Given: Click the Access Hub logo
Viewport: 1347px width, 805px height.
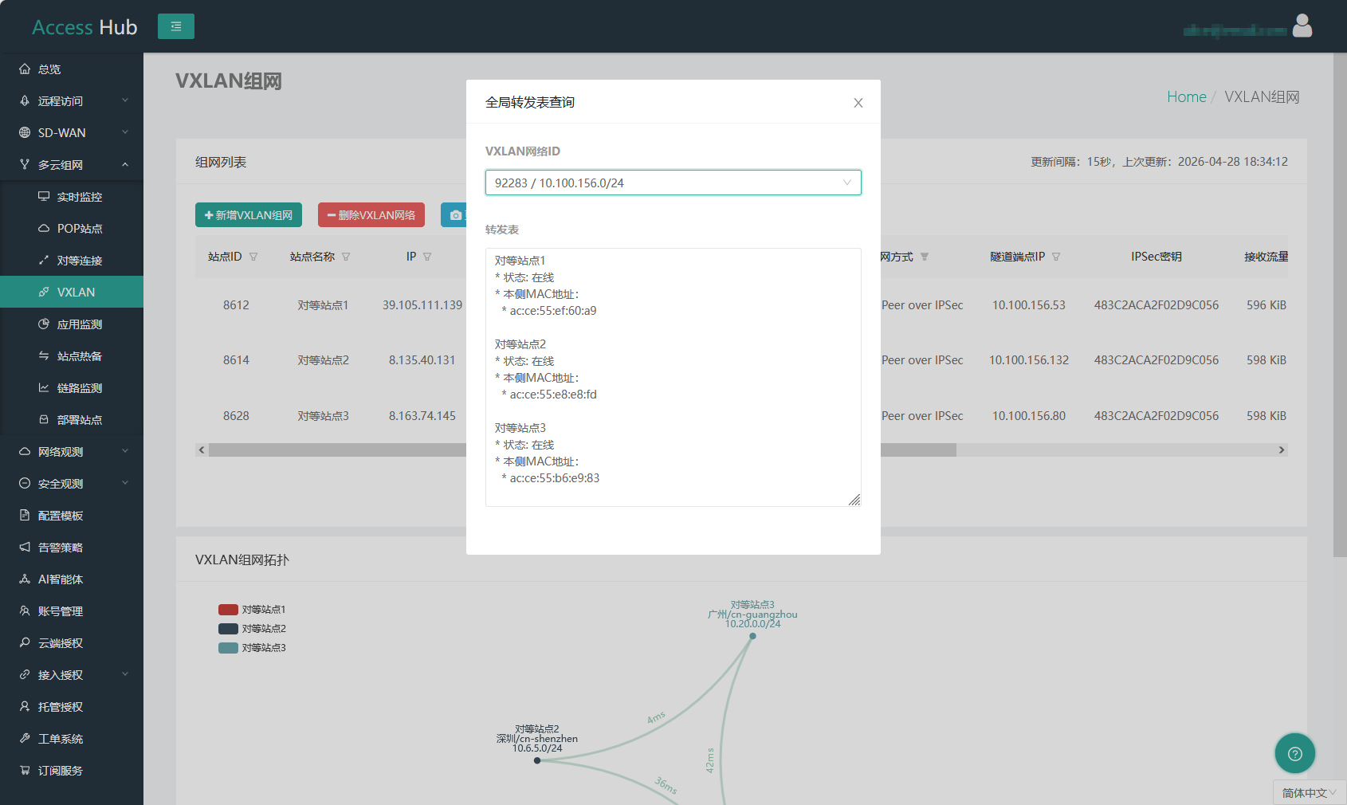Looking at the screenshot, I should click(x=84, y=27).
